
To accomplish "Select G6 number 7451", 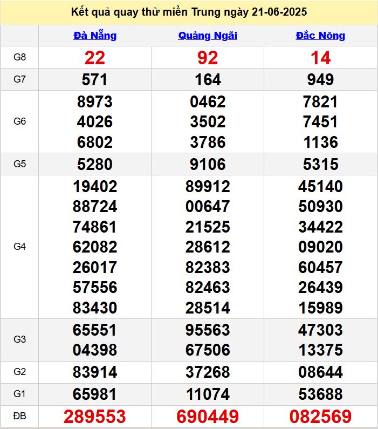I will [321, 122].
